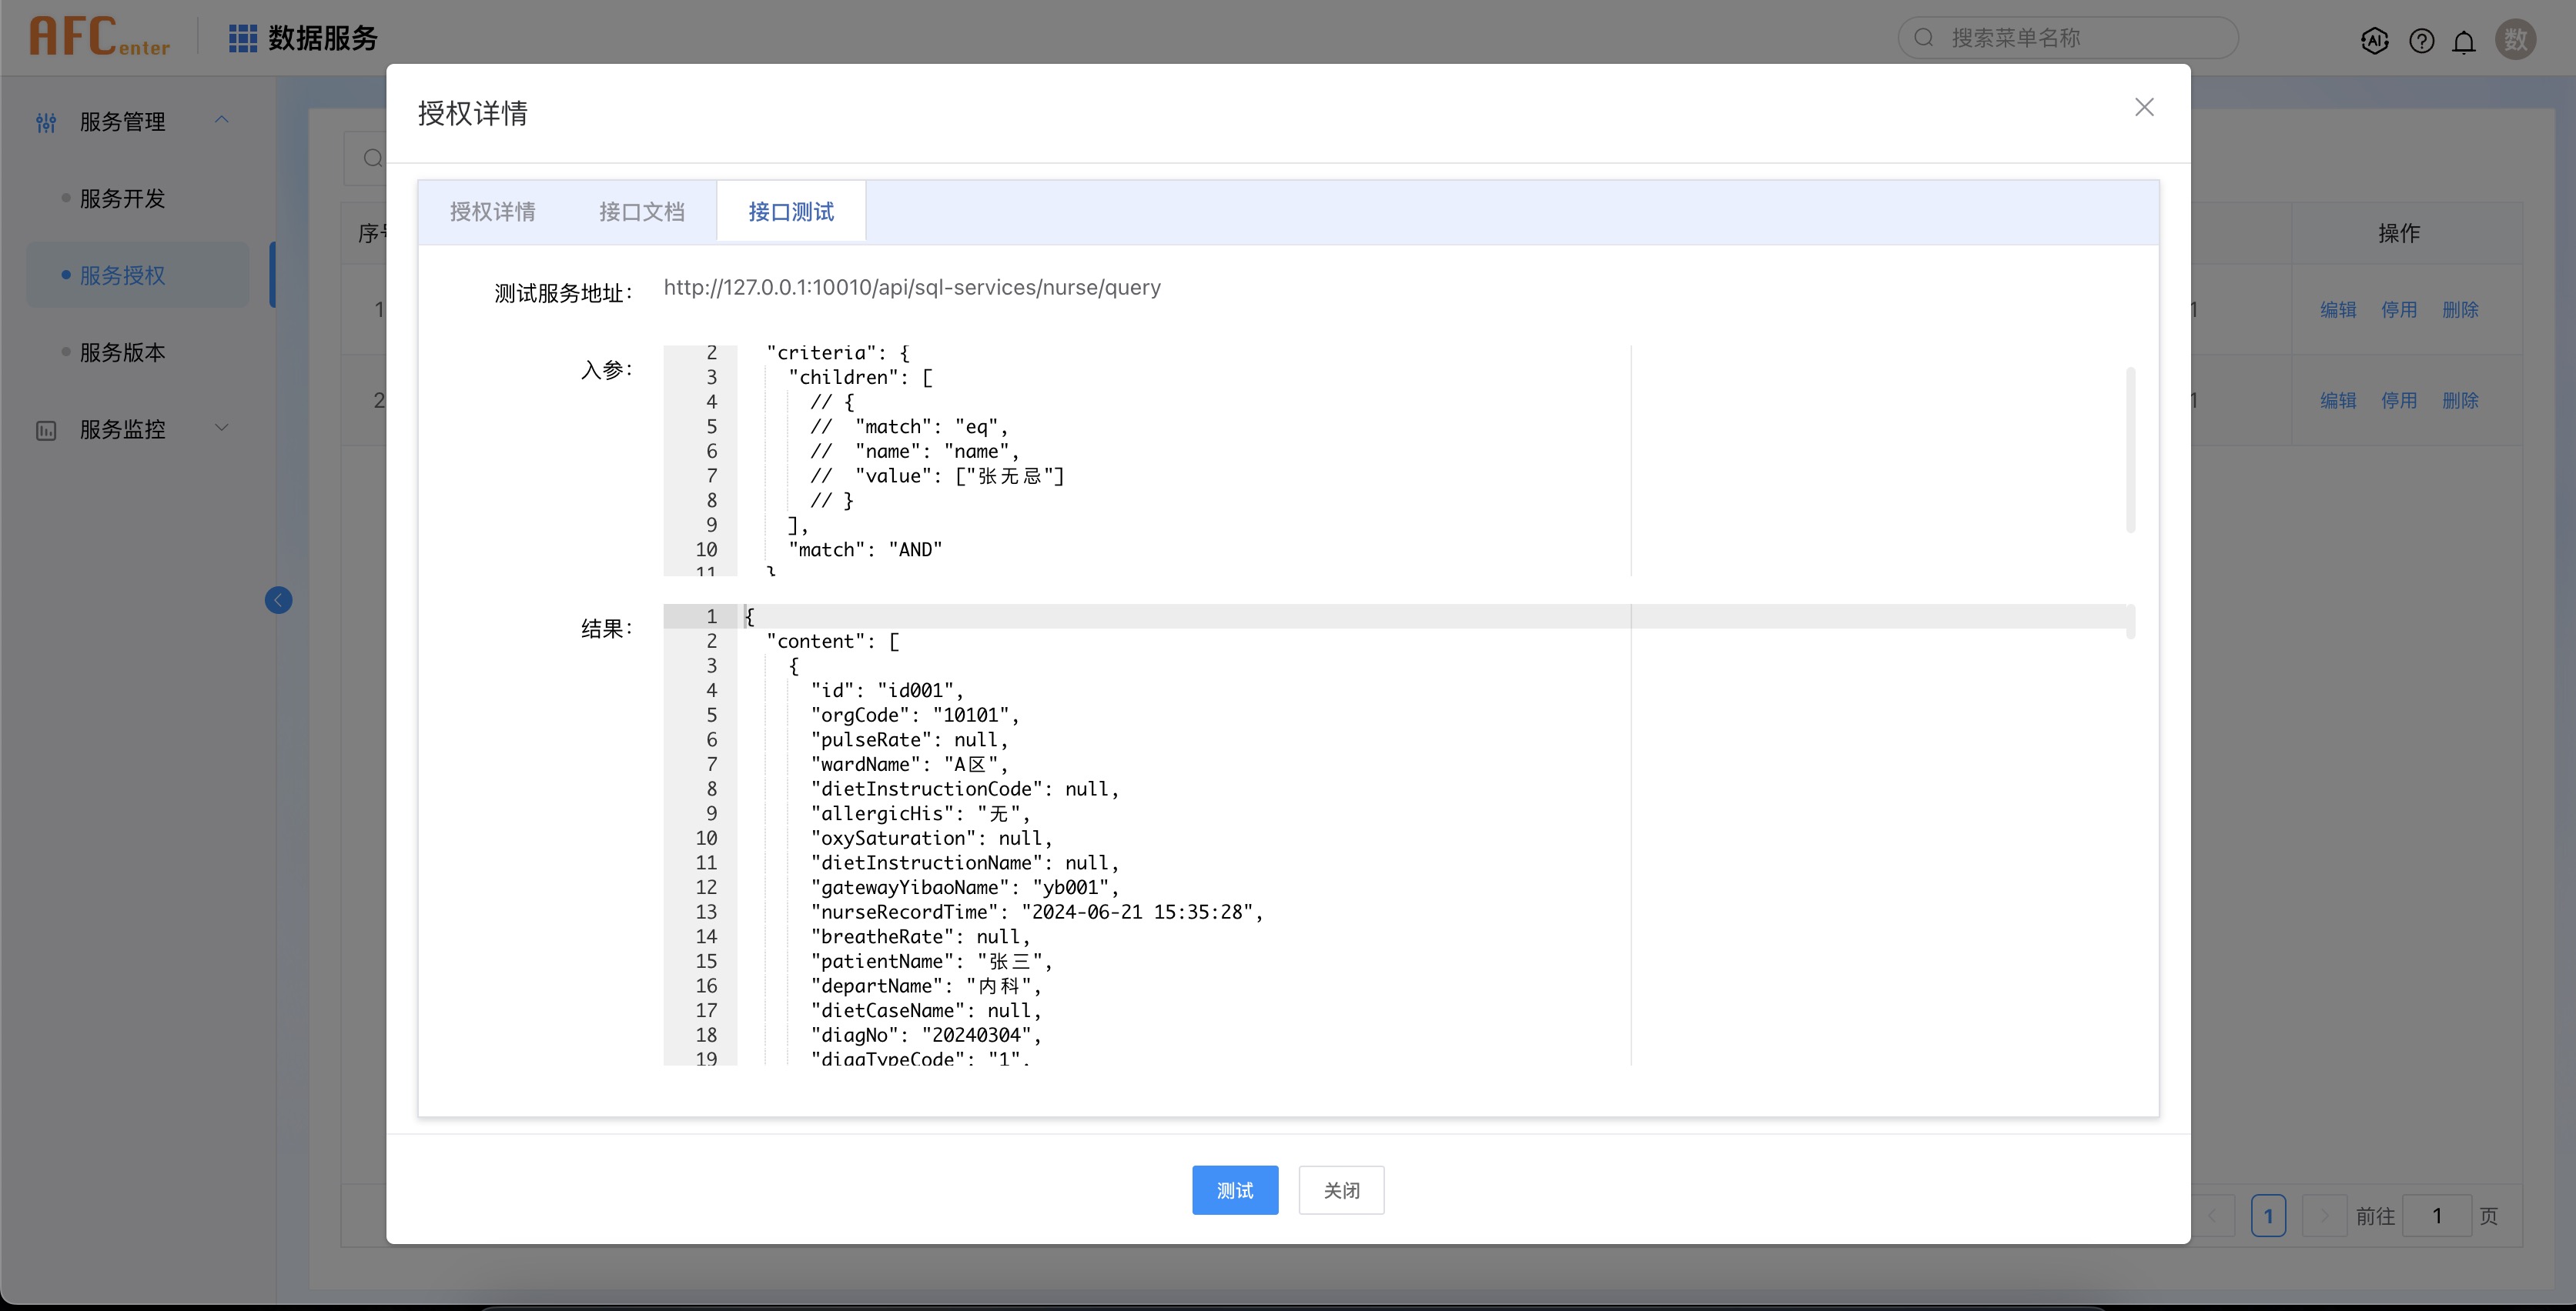Click the "diagNo": "20240304" line

pyautogui.click(x=926, y=1036)
